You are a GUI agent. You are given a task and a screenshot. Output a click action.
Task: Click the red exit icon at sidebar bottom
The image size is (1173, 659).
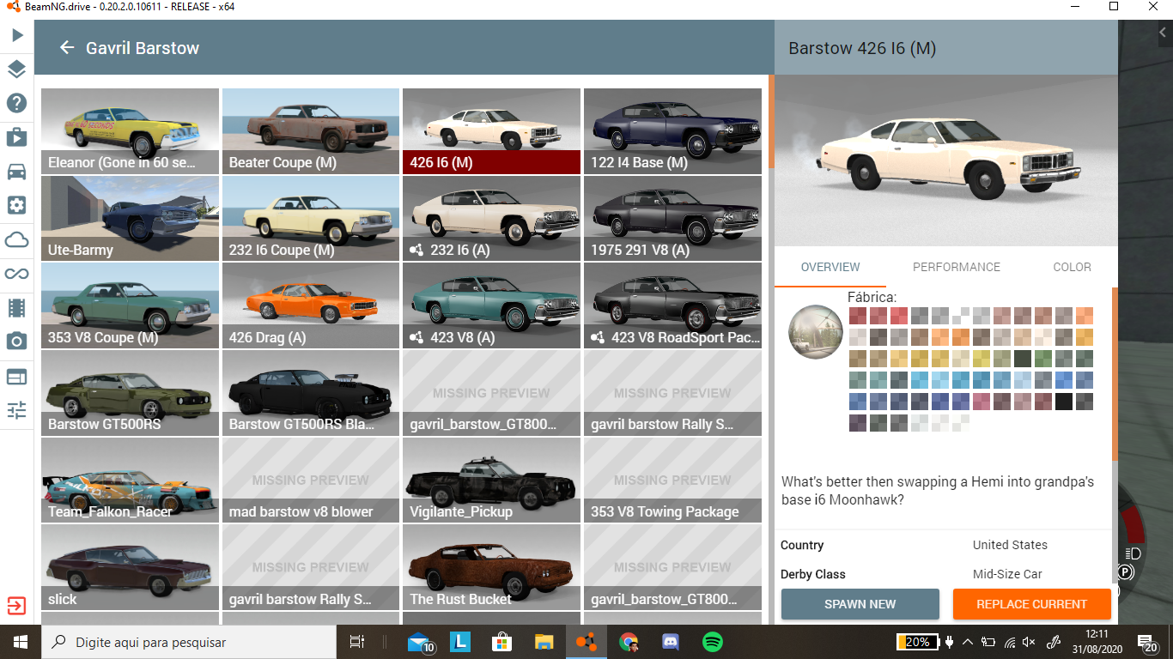coord(16,606)
